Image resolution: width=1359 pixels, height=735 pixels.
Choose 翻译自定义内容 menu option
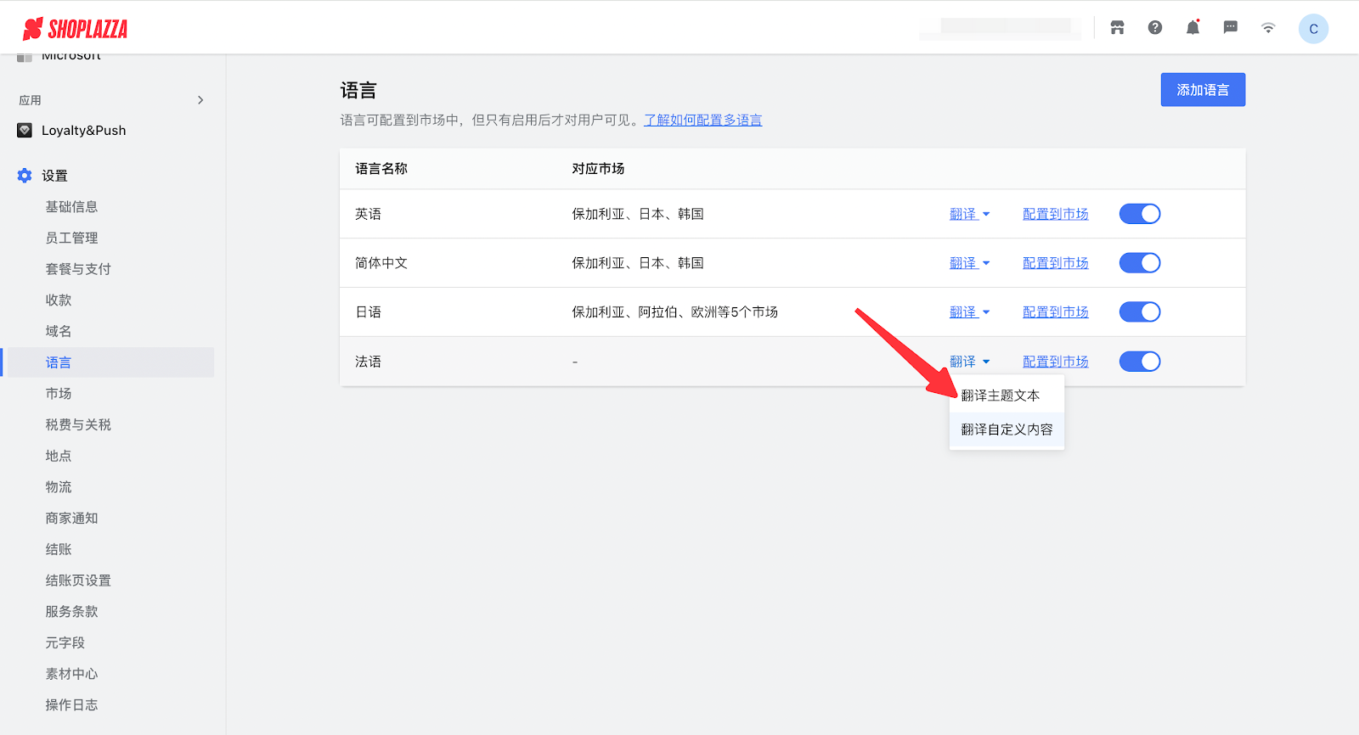[x=1007, y=429]
